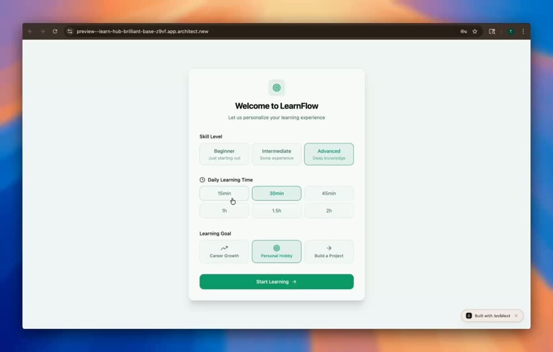Screen dimensions: 553x352
Task: Click the green T profile avatar
Action: (x=511, y=31)
